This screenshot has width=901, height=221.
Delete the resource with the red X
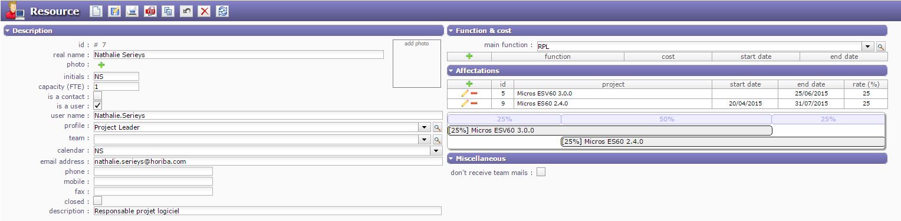[x=204, y=11]
